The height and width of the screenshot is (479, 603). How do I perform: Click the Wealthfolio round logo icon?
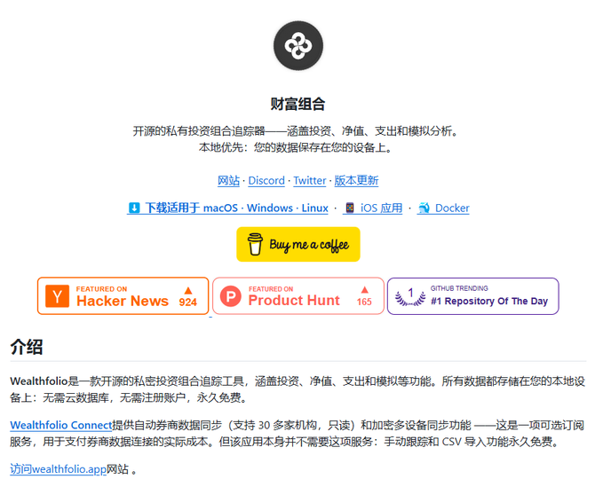tap(298, 46)
